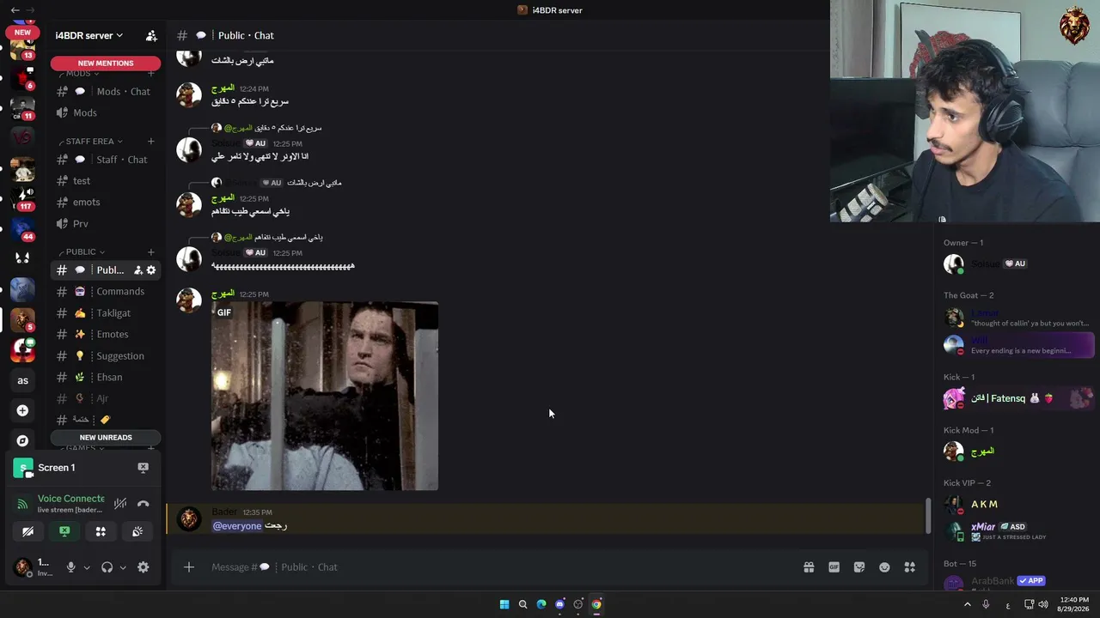Edit Public Chat channel settings gear
Screen dimensions: 1100x618
click(x=151, y=270)
